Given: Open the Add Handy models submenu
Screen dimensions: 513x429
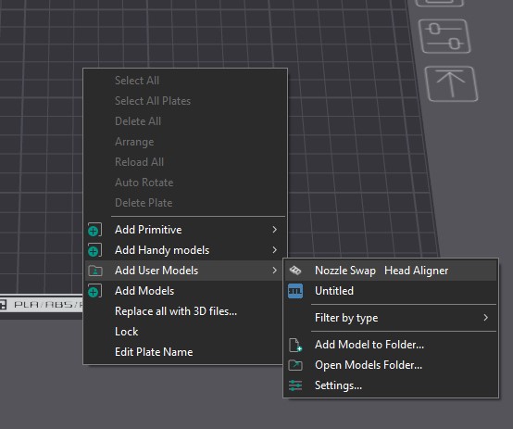Looking at the screenshot, I should coord(185,250).
